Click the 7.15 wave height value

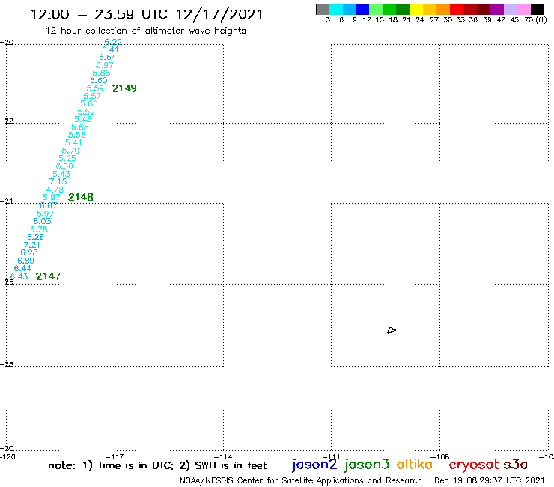pyautogui.click(x=58, y=182)
